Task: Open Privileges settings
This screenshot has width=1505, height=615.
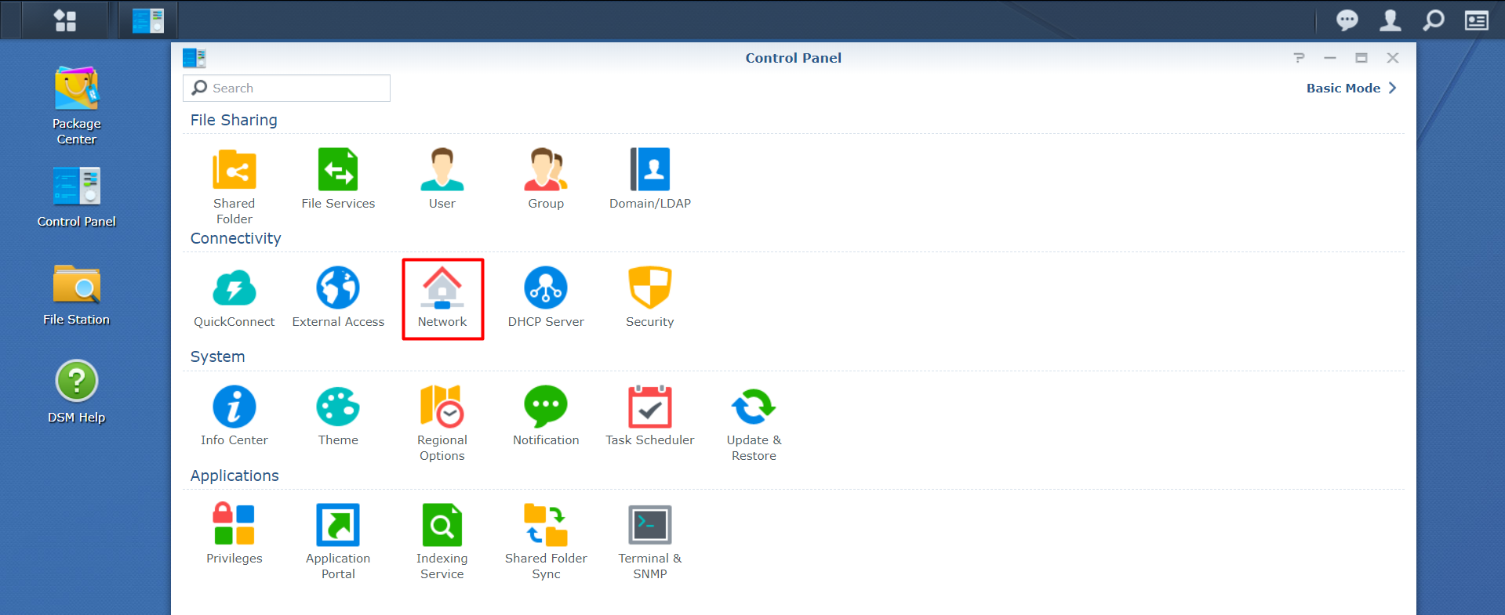Action: pos(234,534)
